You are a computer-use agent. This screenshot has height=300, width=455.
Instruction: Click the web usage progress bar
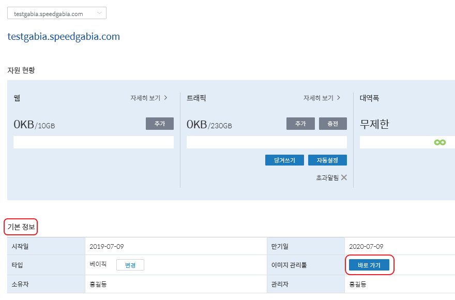(94, 142)
